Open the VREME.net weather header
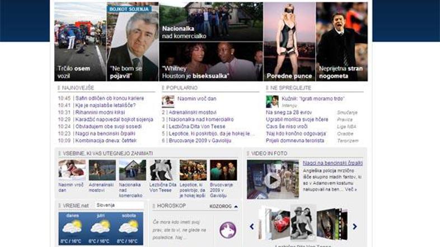 76,206
